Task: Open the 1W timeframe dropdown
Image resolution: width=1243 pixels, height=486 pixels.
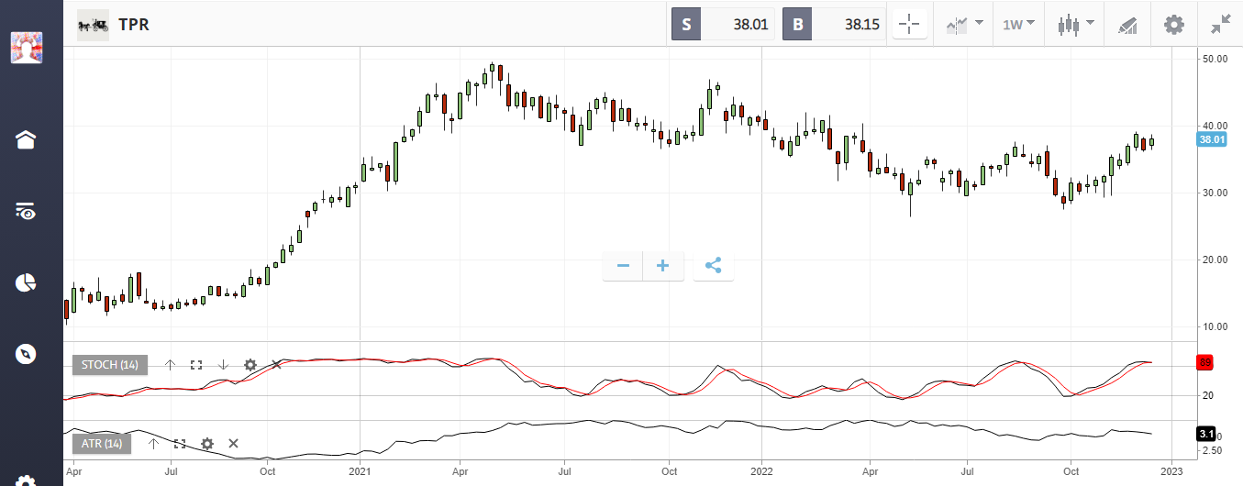Action: pos(1019,25)
